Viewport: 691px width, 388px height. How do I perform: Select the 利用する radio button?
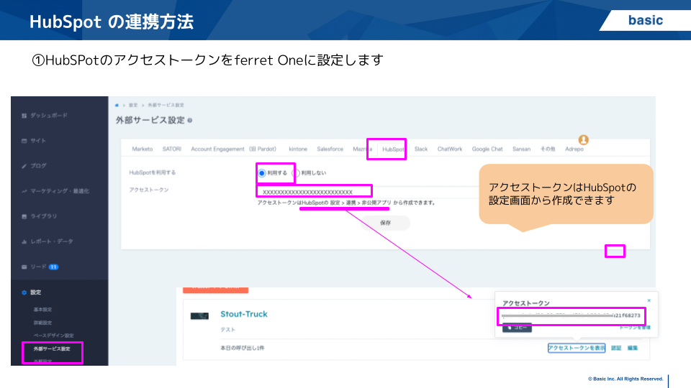click(x=262, y=173)
